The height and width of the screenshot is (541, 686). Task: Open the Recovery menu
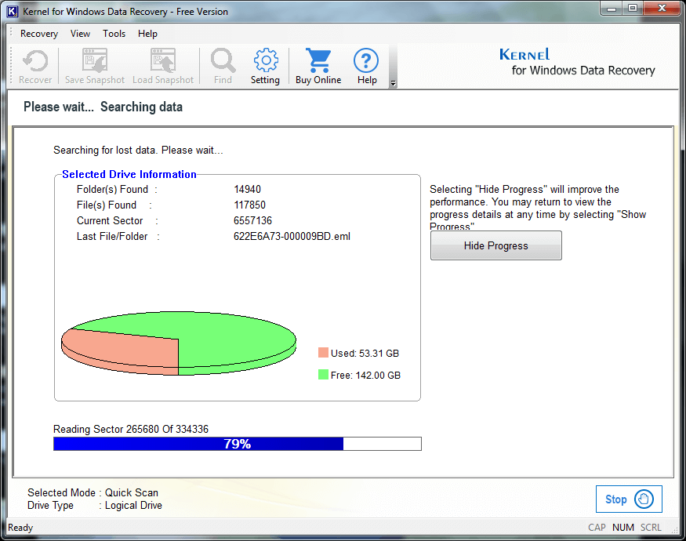39,34
